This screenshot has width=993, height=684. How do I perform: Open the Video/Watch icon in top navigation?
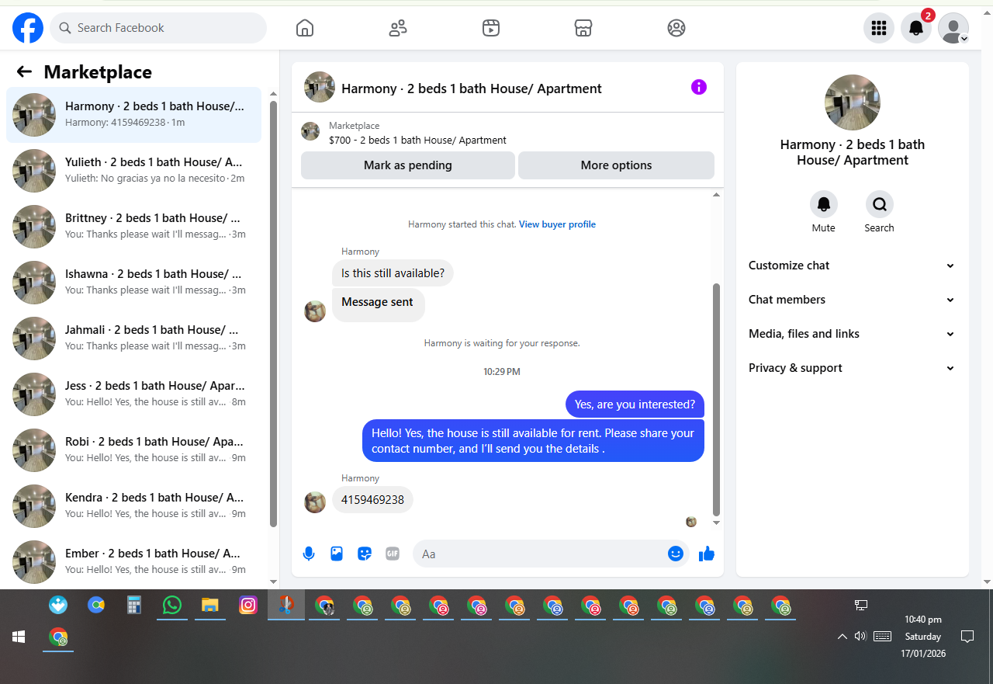pos(490,29)
